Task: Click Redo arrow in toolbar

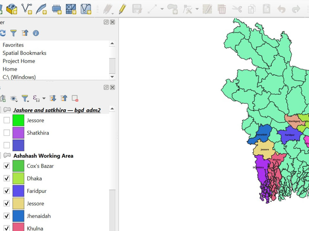Action: [296, 9]
